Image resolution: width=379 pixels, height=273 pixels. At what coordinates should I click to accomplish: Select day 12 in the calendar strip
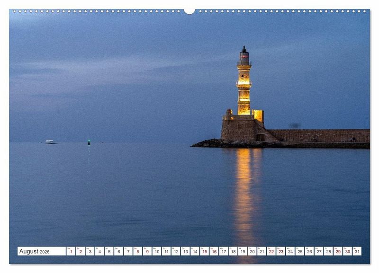point(176,251)
